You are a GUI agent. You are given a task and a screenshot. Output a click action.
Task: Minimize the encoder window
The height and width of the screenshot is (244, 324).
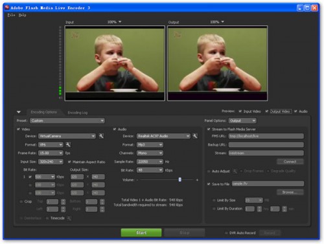[299, 8]
